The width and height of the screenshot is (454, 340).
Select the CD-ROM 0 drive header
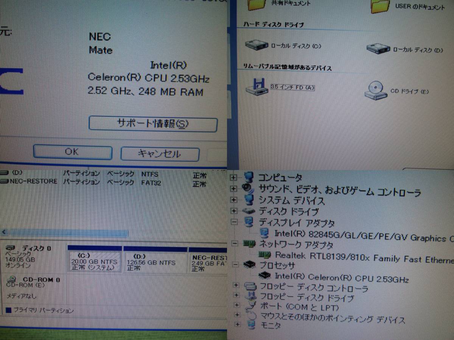33,288
